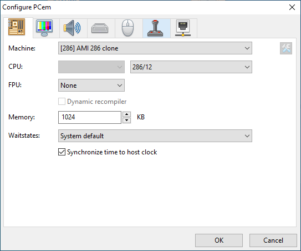
Task: Click the OK button
Action: [219, 240]
